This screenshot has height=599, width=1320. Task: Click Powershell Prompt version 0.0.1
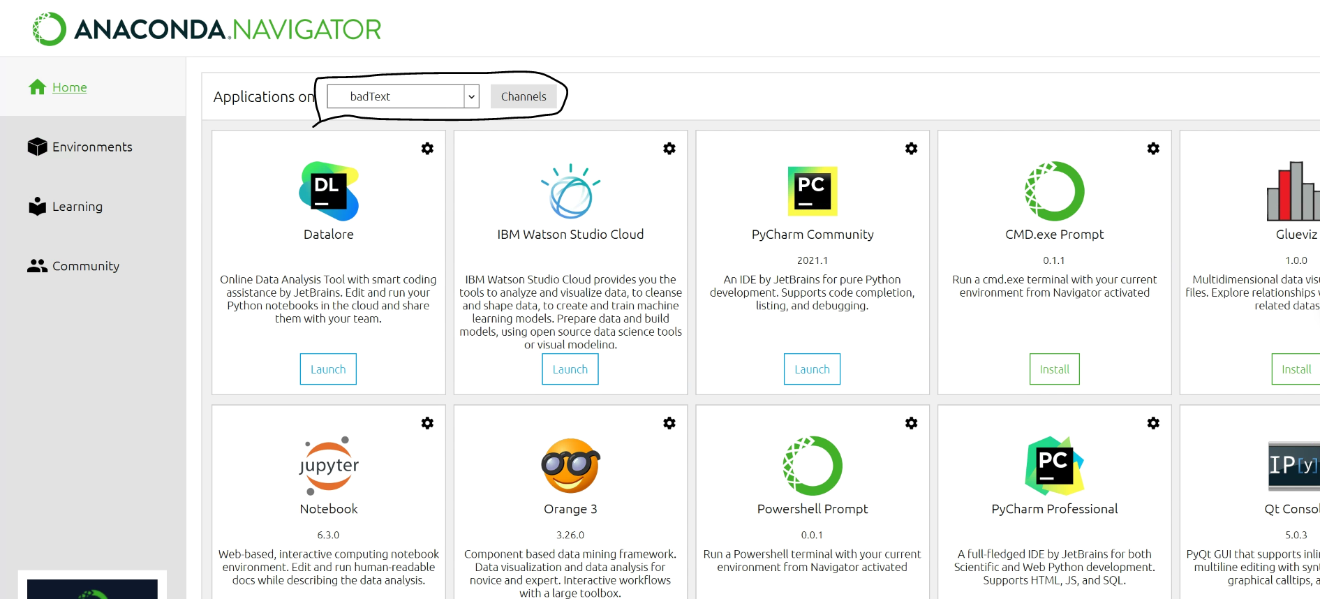click(x=812, y=535)
